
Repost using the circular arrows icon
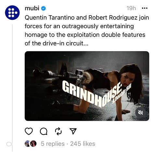[x=58, y=131]
